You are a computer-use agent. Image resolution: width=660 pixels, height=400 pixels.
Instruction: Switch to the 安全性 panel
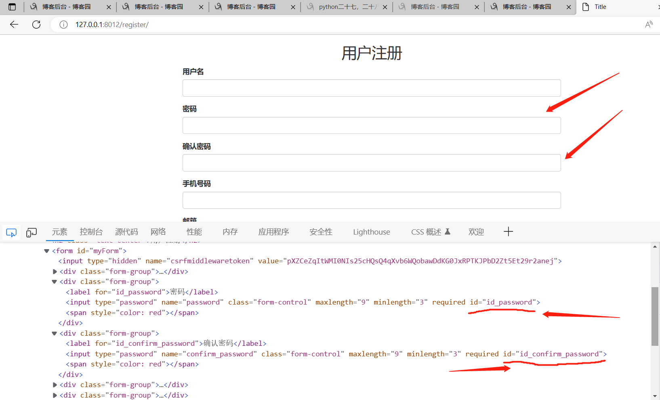click(x=321, y=232)
